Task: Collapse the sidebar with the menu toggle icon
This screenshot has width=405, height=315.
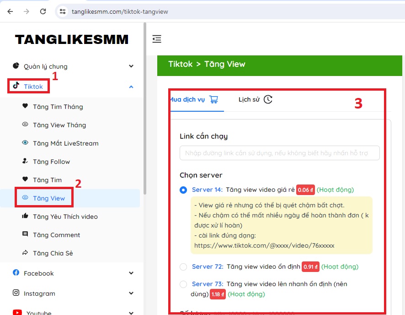Action: click(x=157, y=39)
